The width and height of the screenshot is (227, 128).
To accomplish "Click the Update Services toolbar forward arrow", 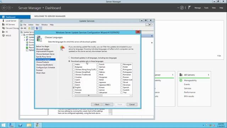I will [x=25, y=28].
